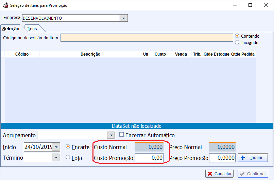The width and height of the screenshot is (274, 180).
Task: Switch to the Itens tab
Action: click(32, 29)
